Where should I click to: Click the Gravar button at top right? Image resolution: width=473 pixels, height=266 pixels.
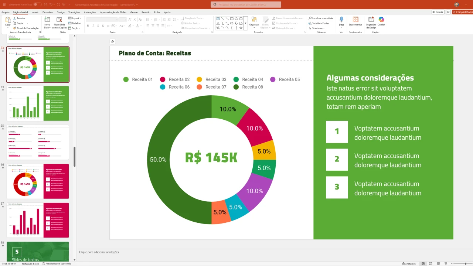click(438, 12)
